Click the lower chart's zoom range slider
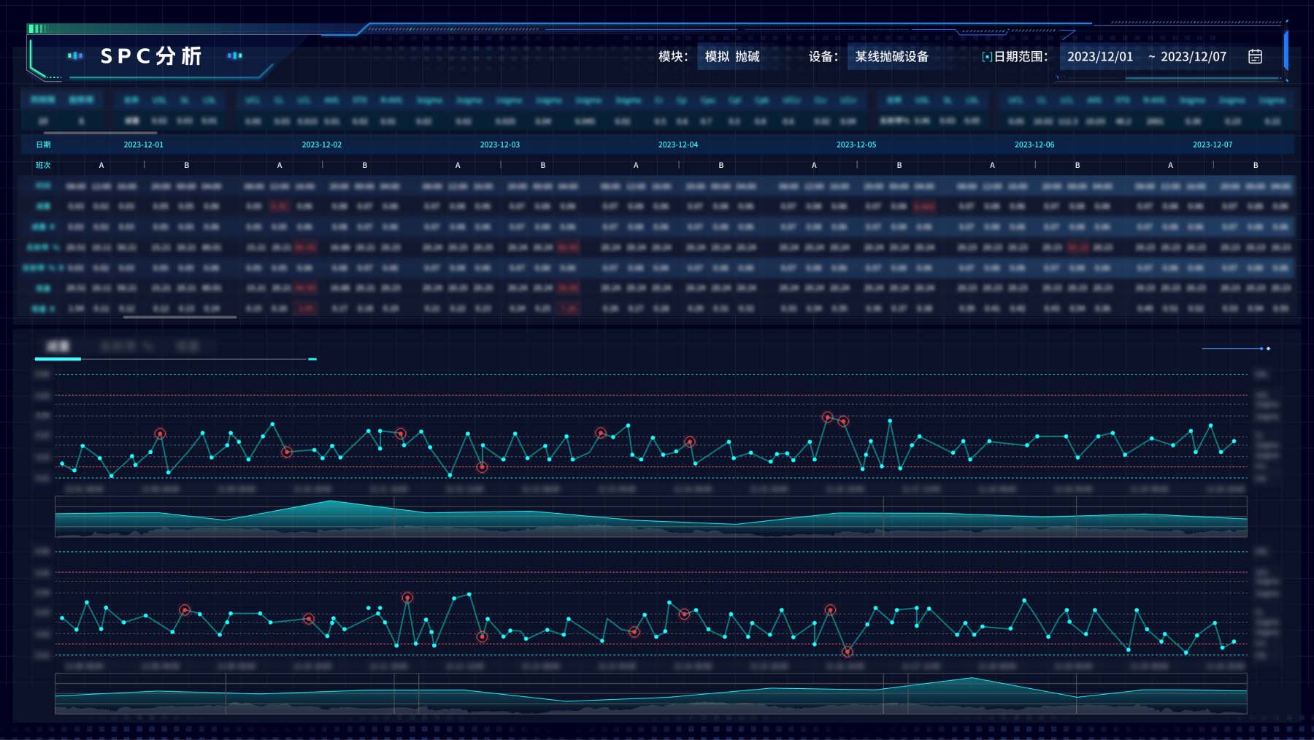Screen dimensions: 1314x740 (650, 694)
